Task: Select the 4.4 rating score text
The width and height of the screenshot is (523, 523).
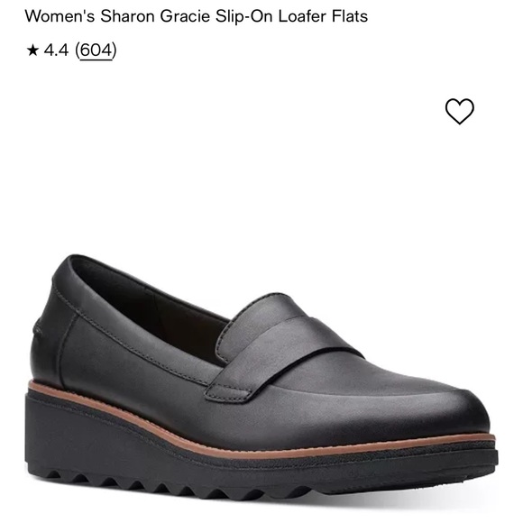Action: click(x=56, y=50)
